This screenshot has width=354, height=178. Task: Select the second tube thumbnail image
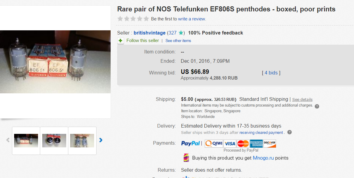(54, 140)
